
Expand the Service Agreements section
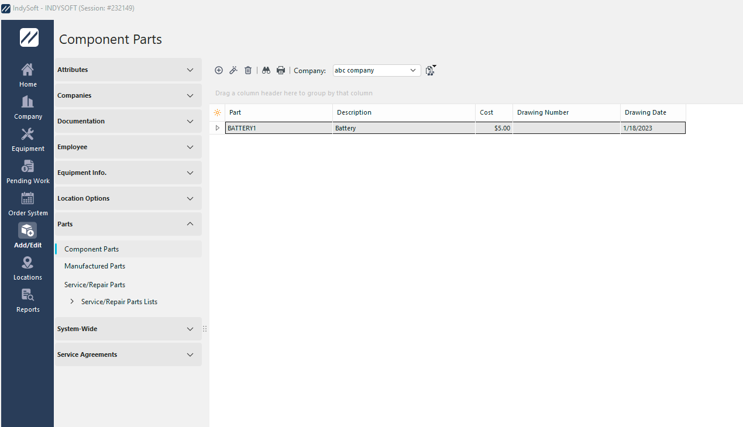pyautogui.click(x=128, y=354)
